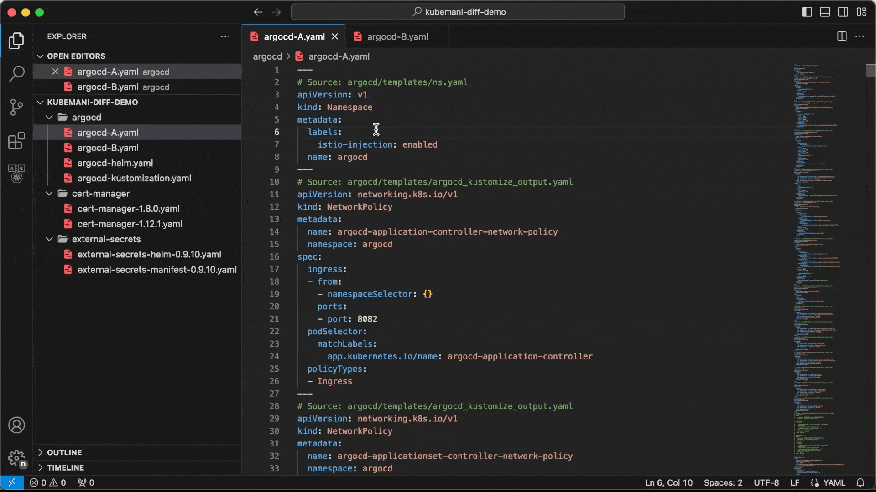The height and width of the screenshot is (492, 876).
Task: Toggle the bottom panel layout button
Action: (825, 12)
